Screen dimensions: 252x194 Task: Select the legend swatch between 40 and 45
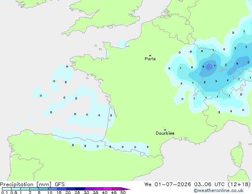click(x=108, y=189)
